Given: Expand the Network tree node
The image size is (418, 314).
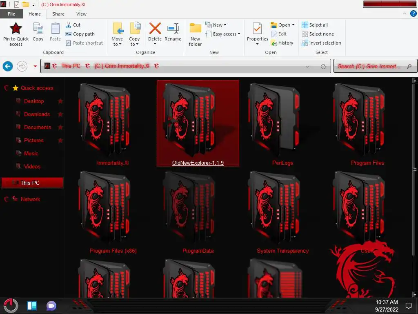Looking at the screenshot, I should click(x=7, y=199).
